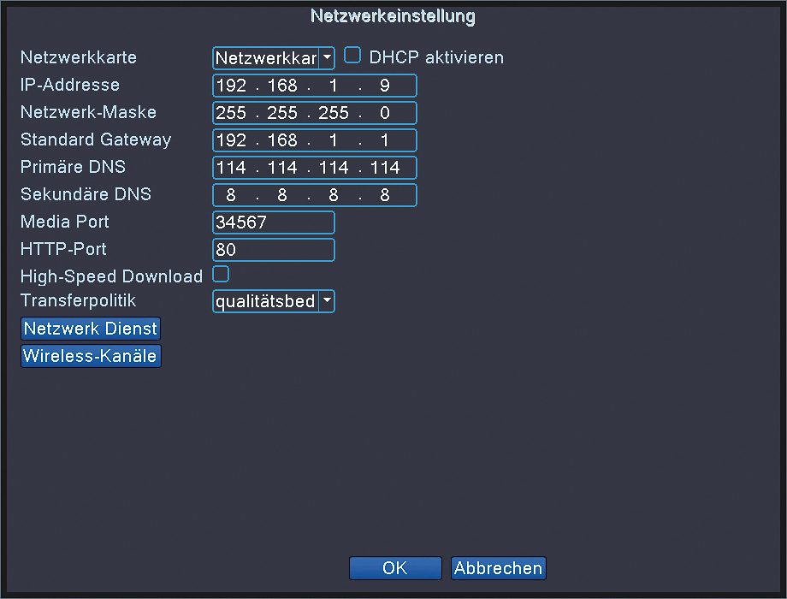Click the first octet of IP-Addresse
787x599 pixels.
click(x=231, y=86)
